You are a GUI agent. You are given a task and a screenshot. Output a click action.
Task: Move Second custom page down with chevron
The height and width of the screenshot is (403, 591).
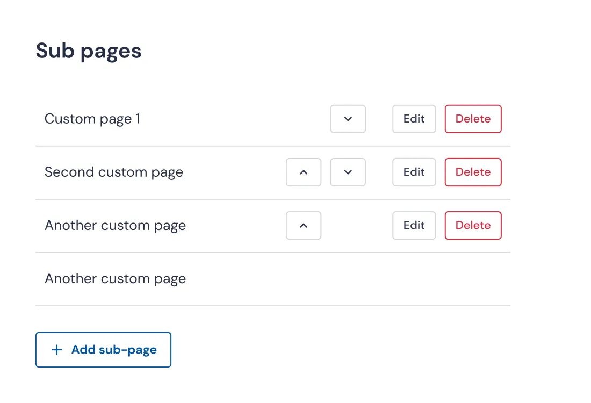(x=348, y=172)
